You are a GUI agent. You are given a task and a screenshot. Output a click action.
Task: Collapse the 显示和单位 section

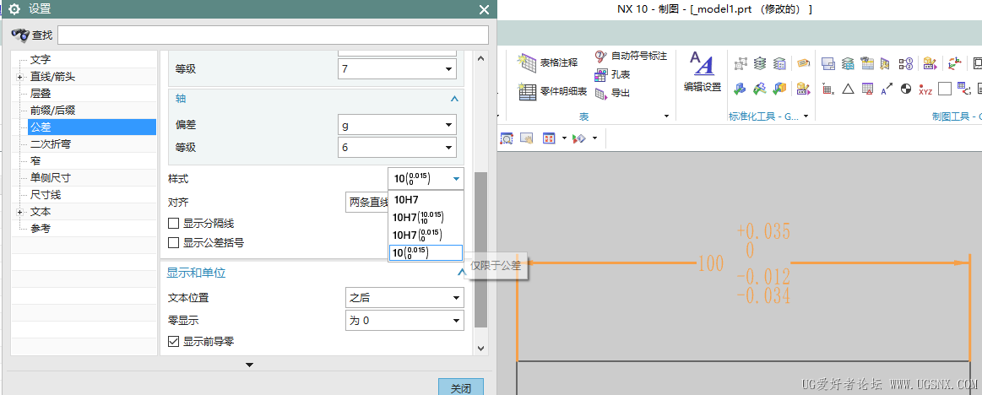462,273
